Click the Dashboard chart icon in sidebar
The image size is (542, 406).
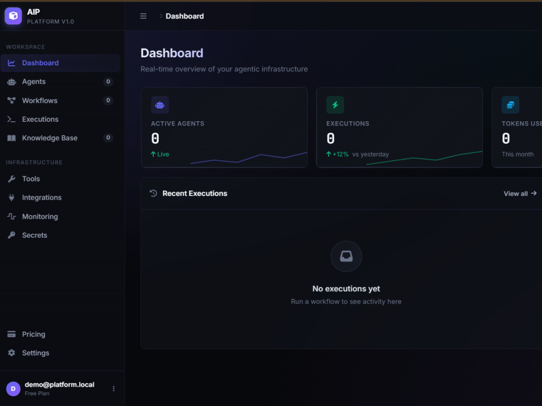(11, 63)
